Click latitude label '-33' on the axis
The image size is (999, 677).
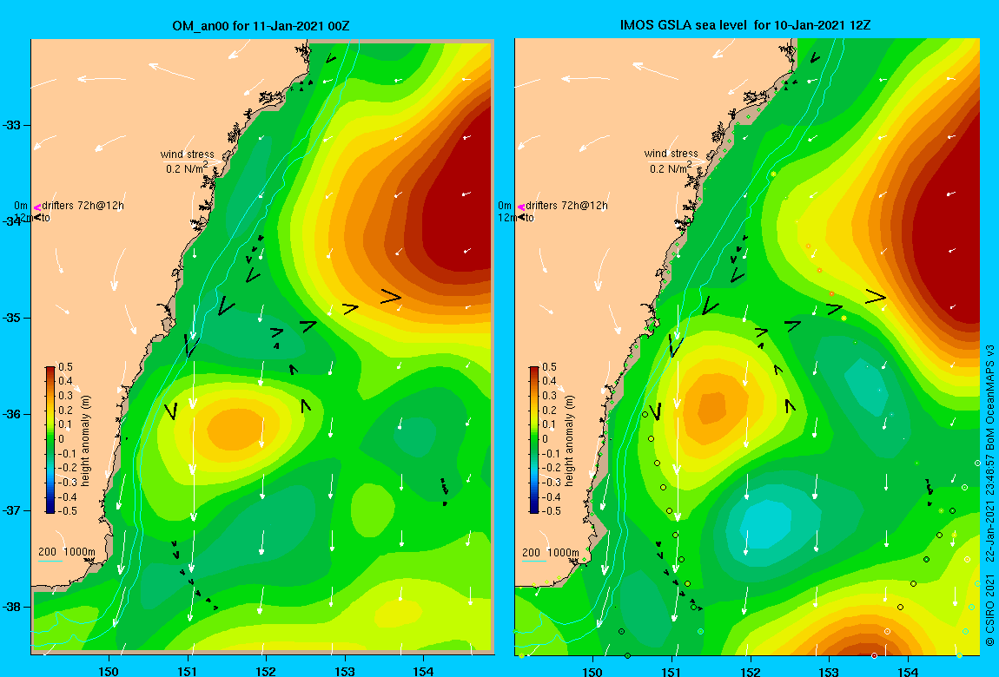click(12, 125)
